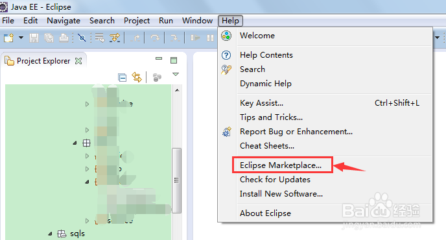
Task: Toggle Use Step Filters icon
Action: pyautogui.click(x=115, y=38)
